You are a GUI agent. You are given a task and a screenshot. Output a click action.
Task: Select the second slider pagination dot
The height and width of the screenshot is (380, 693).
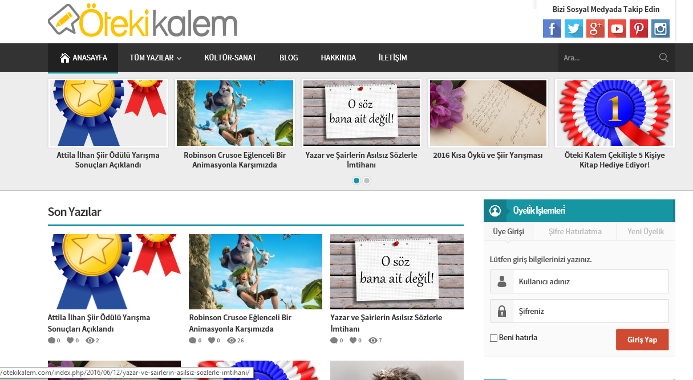click(367, 181)
